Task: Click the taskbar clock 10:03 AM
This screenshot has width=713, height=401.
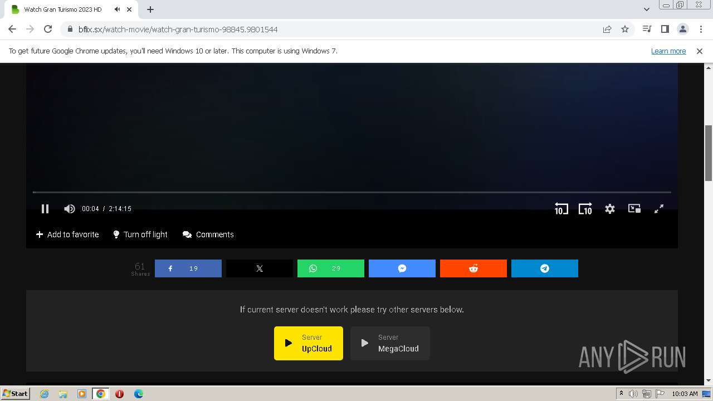Action: pos(685,394)
